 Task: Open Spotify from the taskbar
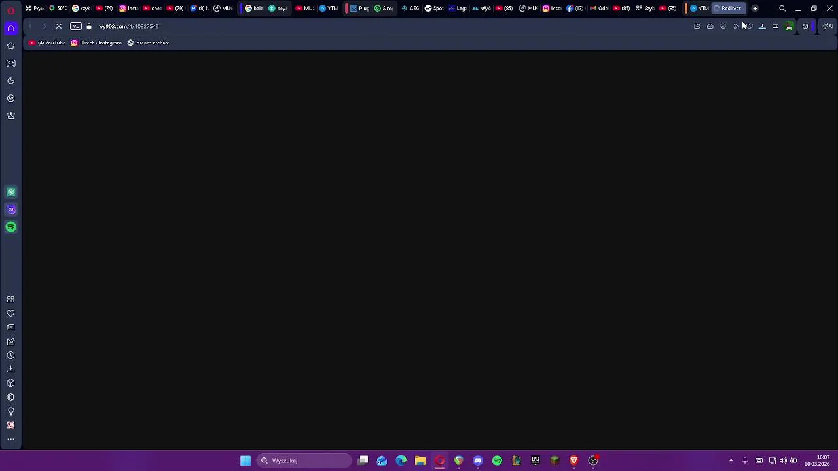coord(497,461)
